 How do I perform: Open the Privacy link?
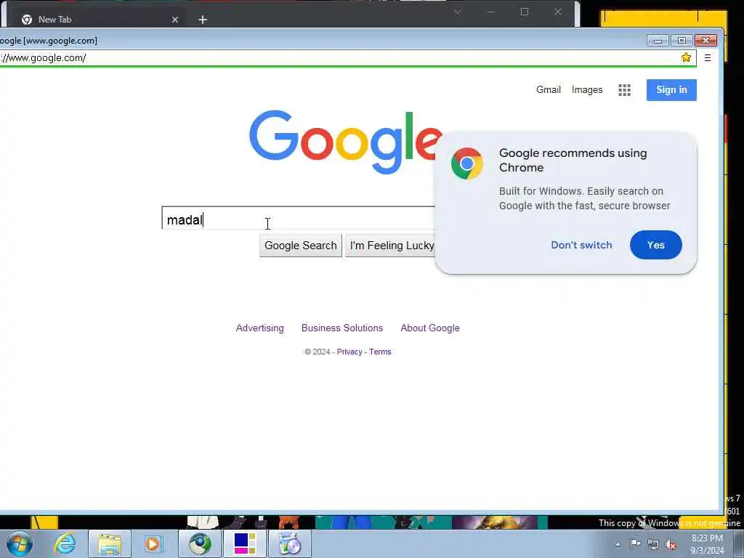[349, 352]
